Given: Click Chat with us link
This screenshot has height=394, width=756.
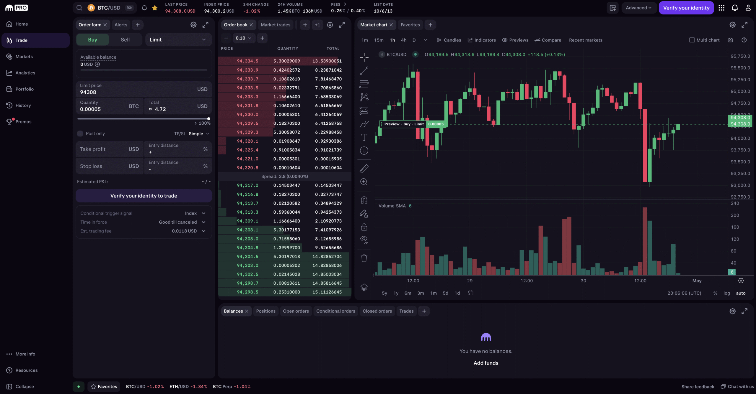Looking at the screenshot, I should click(x=737, y=387).
